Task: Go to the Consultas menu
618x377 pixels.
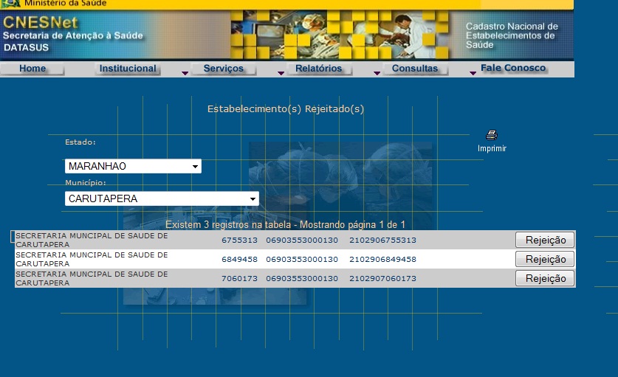Action: pos(414,69)
